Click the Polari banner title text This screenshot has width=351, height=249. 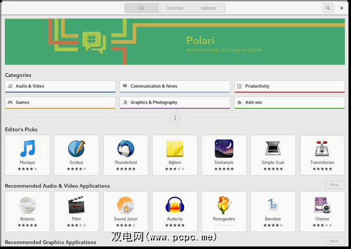pos(200,41)
